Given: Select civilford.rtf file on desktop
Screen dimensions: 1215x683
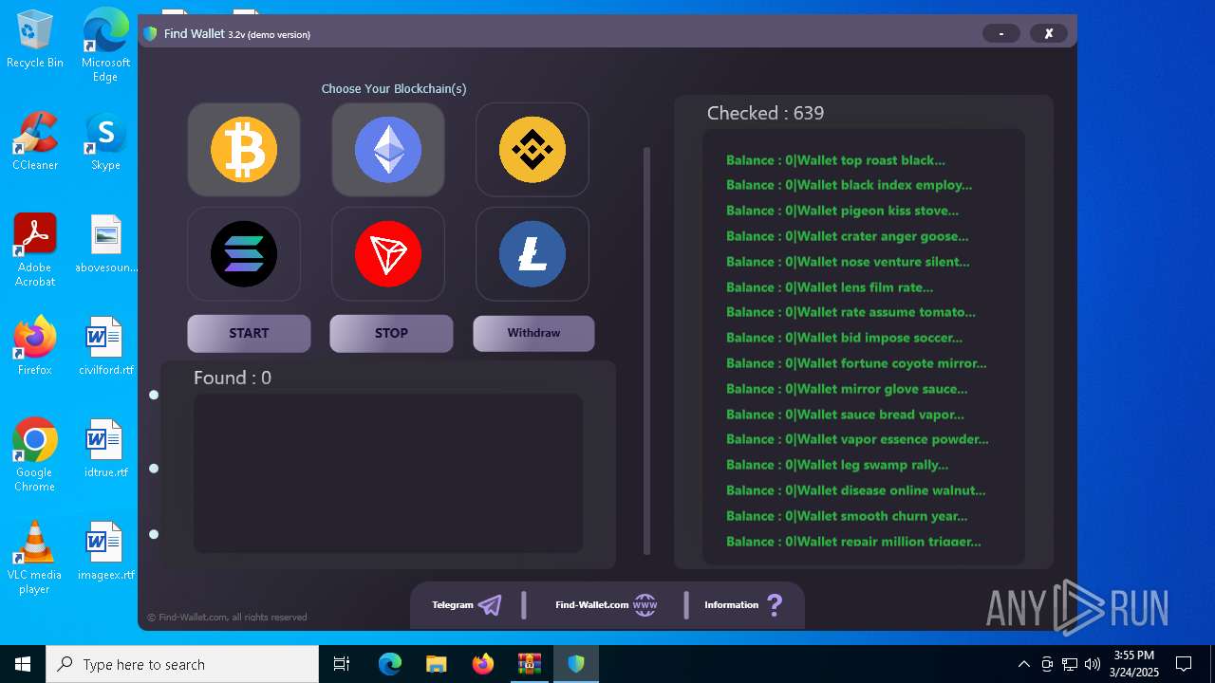Looking at the screenshot, I should [x=105, y=346].
